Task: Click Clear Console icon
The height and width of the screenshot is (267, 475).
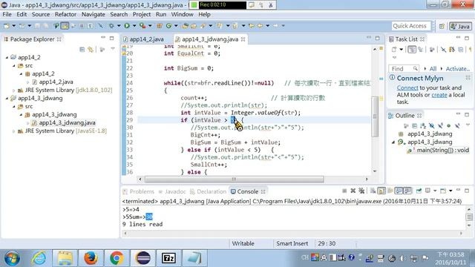Action: pos(373,191)
